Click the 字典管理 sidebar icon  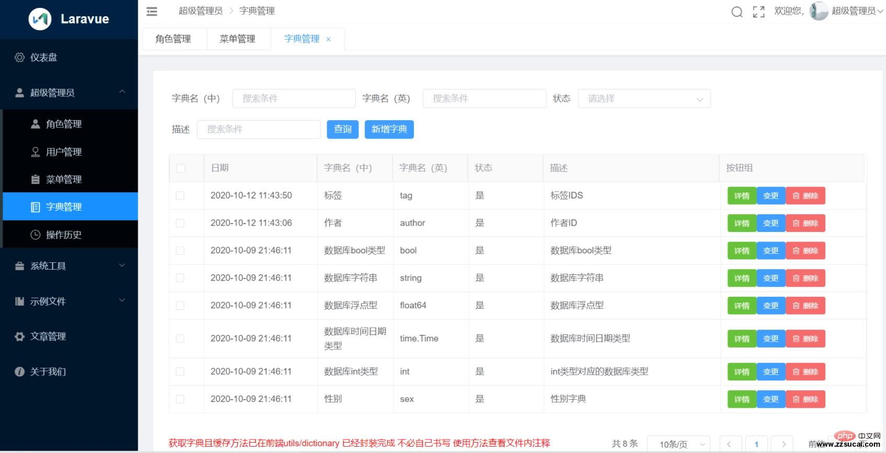[36, 207]
